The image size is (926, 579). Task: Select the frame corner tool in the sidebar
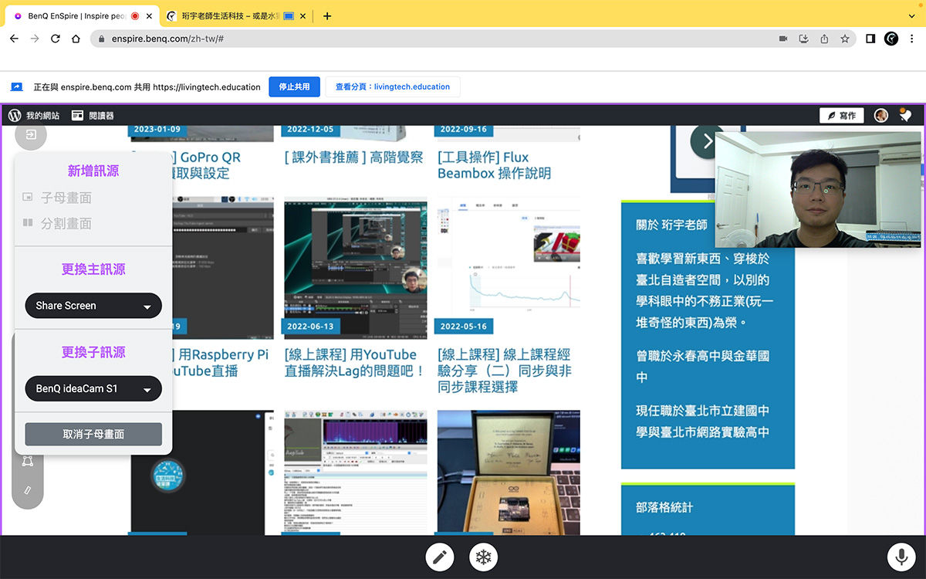coord(28,461)
